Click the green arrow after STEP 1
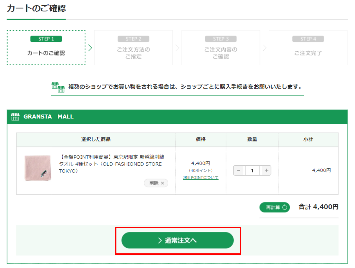355x268 pixels. (90, 48)
